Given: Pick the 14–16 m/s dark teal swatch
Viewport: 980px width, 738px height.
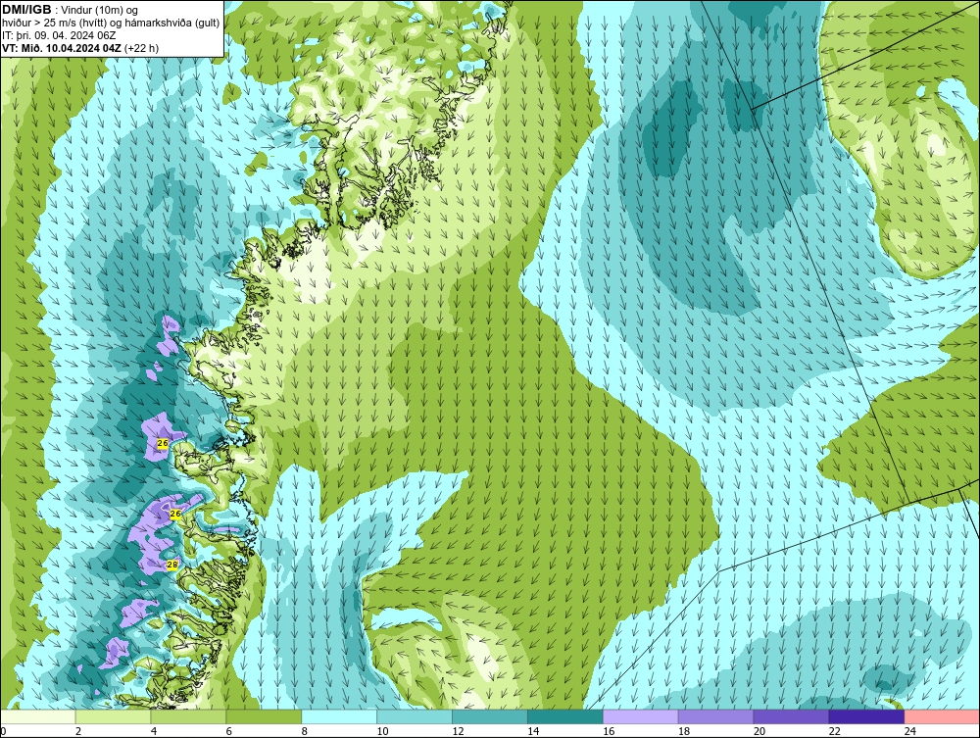Looking at the screenshot, I should pyautogui.click(x=565, y=716).
